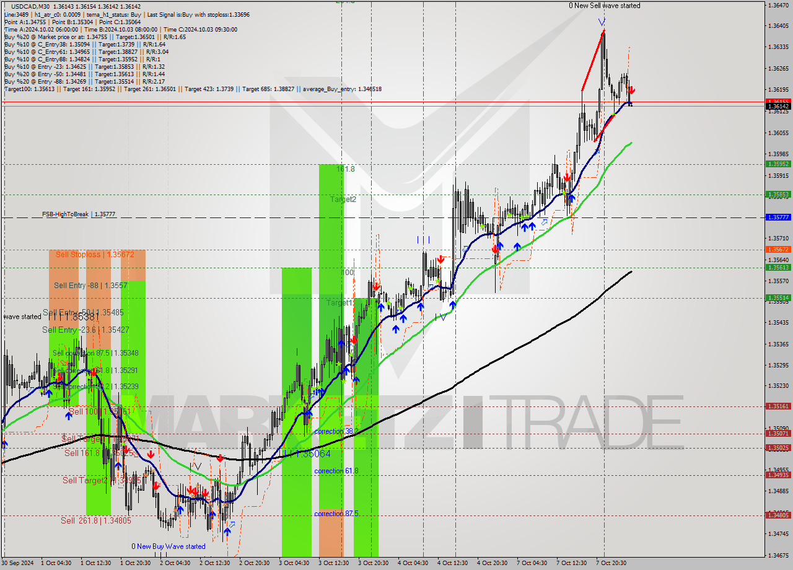Select the '2 Oct 04:30' time axis label
Viewport: 793px width, 570px height.
pyautogui.click(x=175, y=563)
